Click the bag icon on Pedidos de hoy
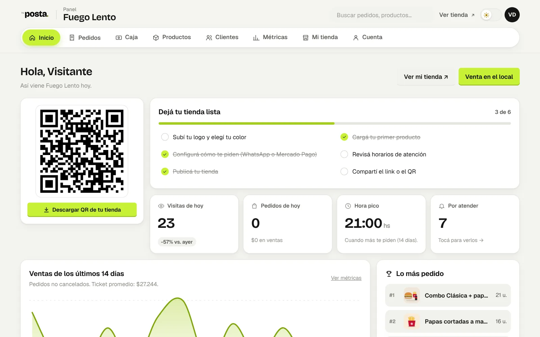Screen dimensions: 540x337 pyautogui.click(x=254, y=206)
